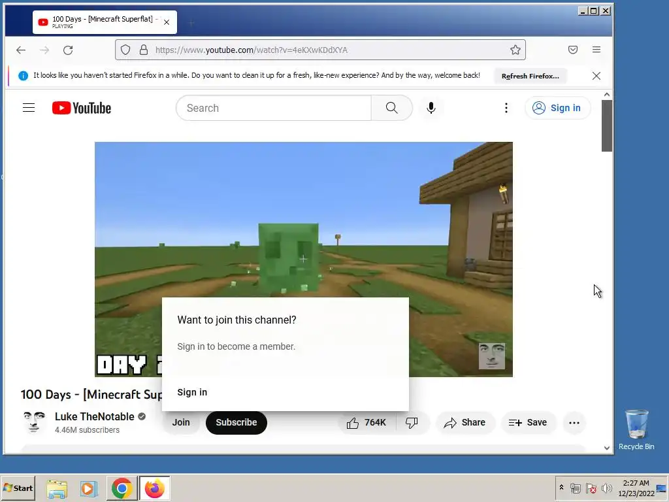Open the Windows Start menu
The height and width of the screenshot is (502, 669).
[18, 488]
